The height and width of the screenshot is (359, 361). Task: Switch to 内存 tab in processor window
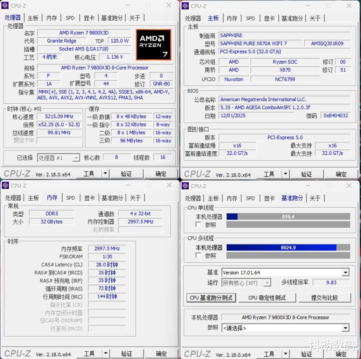[52, 18]
